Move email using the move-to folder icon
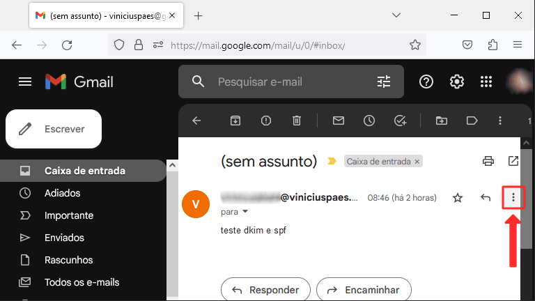The height and width of the screenshot is (301, 535). (x=442, y=121)
